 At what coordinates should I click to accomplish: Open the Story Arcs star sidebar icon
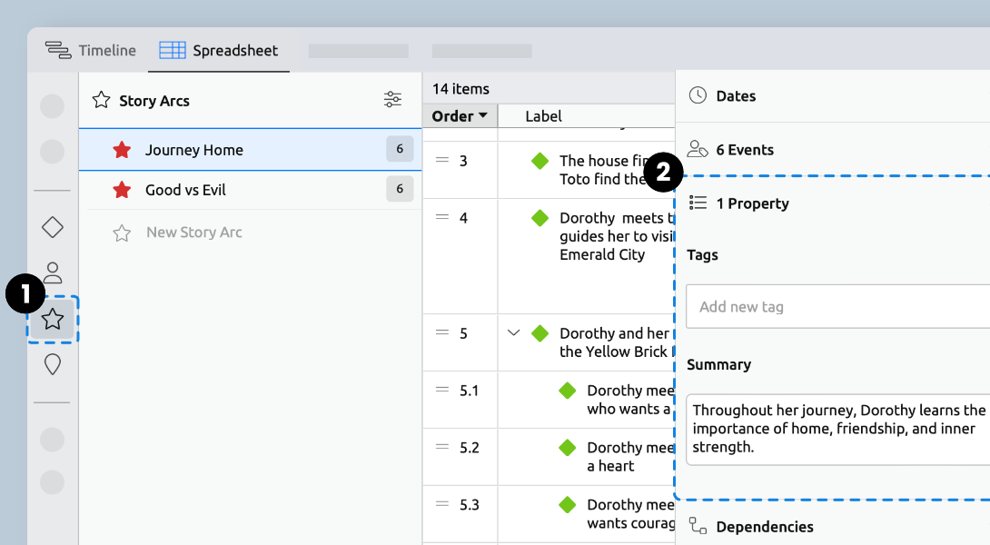53,319
